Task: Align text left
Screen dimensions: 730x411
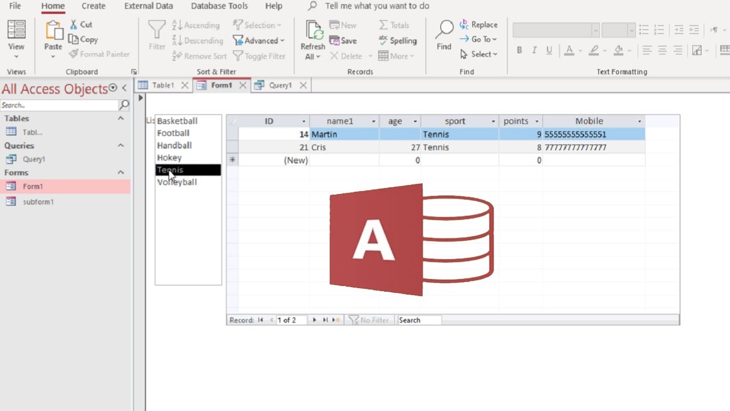Action: (647, 50)
